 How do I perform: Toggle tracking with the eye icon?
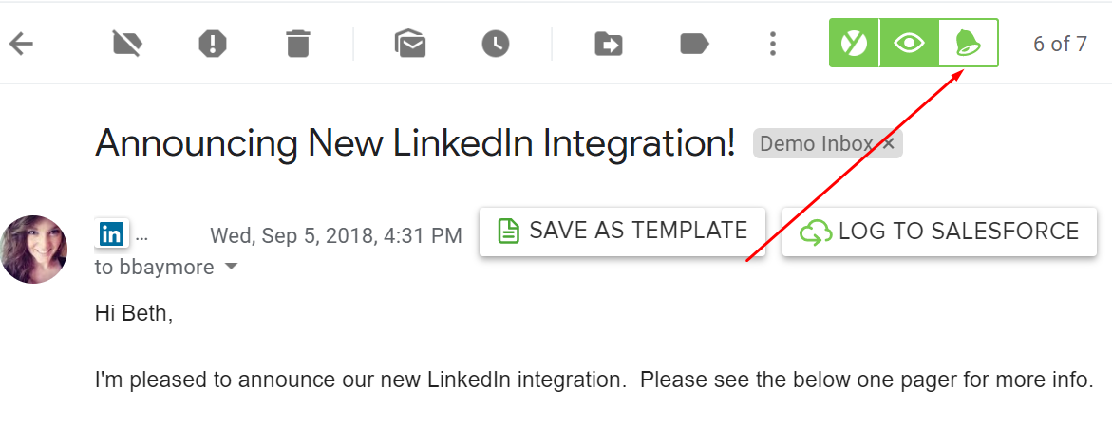[909, 44]
